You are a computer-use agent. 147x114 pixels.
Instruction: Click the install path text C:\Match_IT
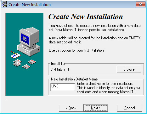coord(60,69)
